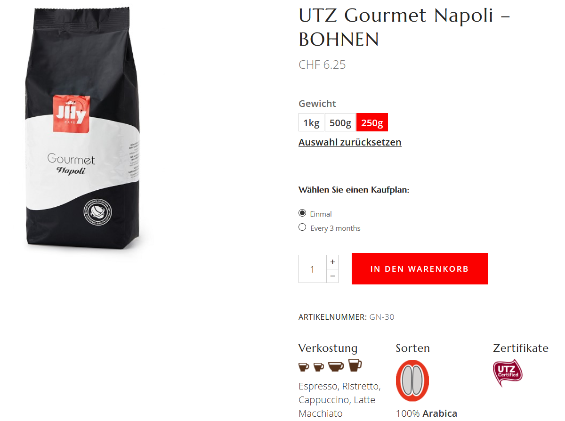
Task: Select the 250g weight option
Action: [x=372, y=122]
